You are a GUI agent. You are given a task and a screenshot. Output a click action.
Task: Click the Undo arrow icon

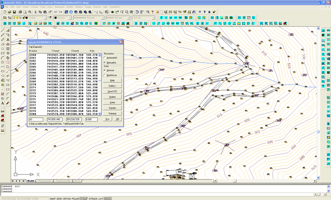[x=56, y=12]
